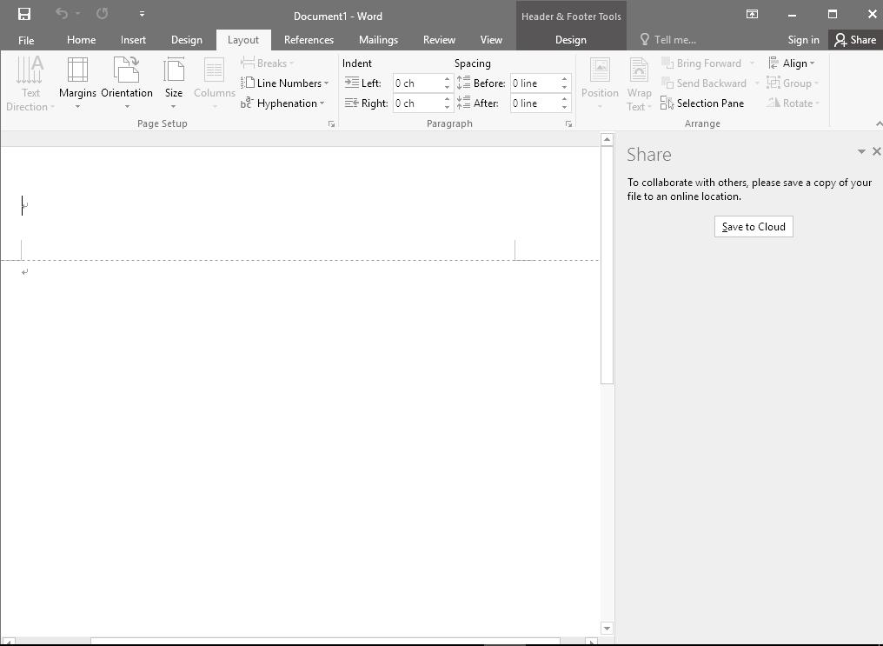This screenshot has width=883, height=646.
Task: Click the Spacing Before field
Action: (x=535, y=83)
